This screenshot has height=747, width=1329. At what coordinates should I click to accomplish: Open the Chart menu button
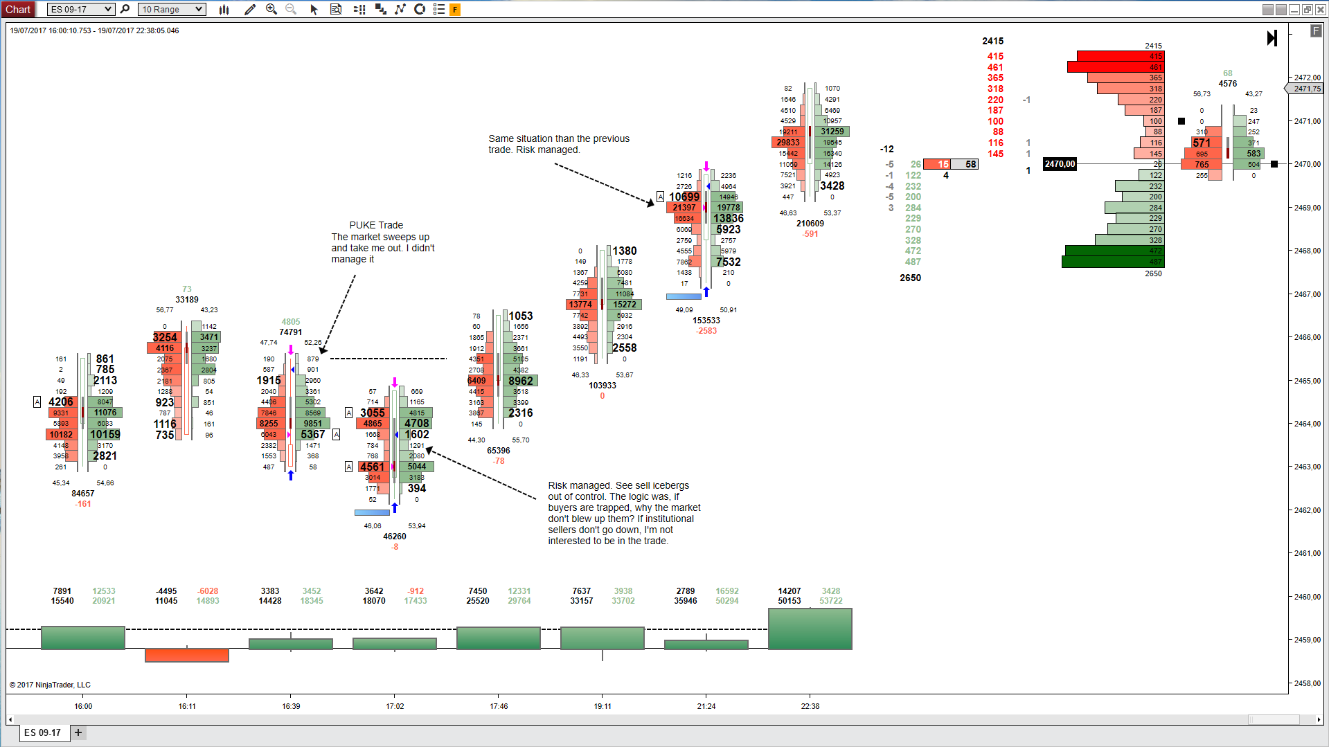[x=18, y=9]
